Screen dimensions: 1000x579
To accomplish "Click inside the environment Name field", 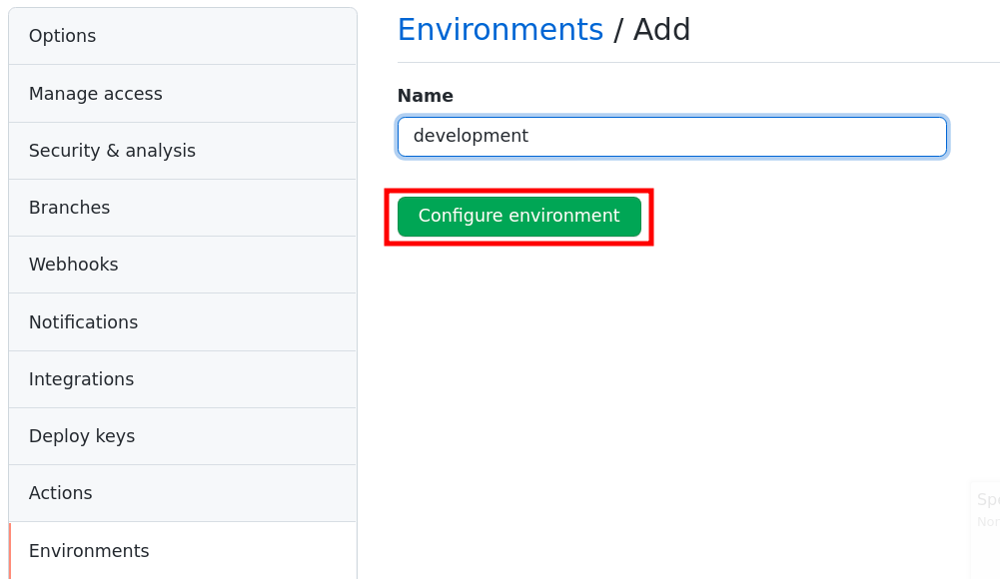I will pyautogui.click(x=672, y=136).
